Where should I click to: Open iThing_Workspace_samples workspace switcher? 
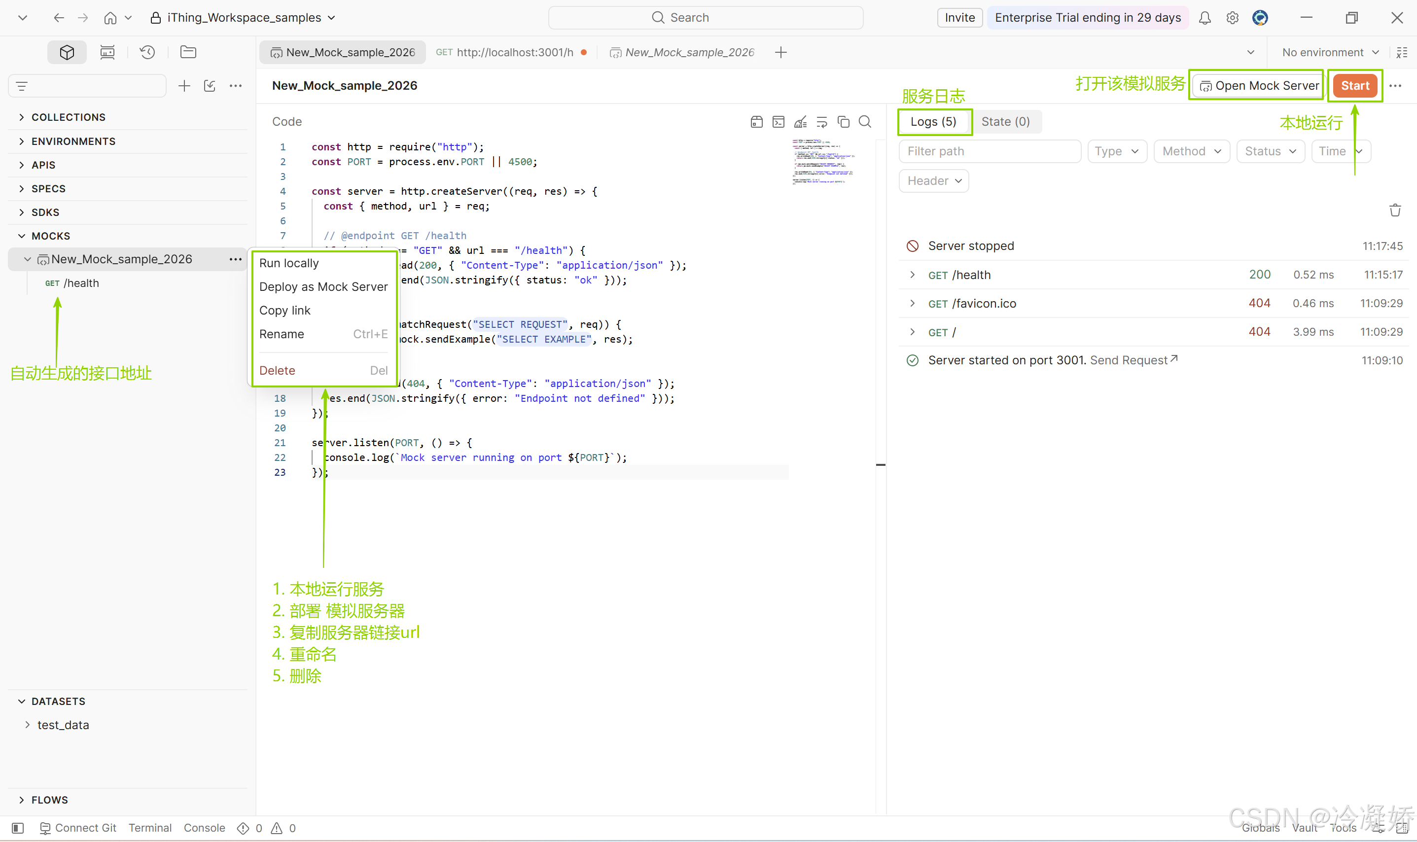click(243, 18)
